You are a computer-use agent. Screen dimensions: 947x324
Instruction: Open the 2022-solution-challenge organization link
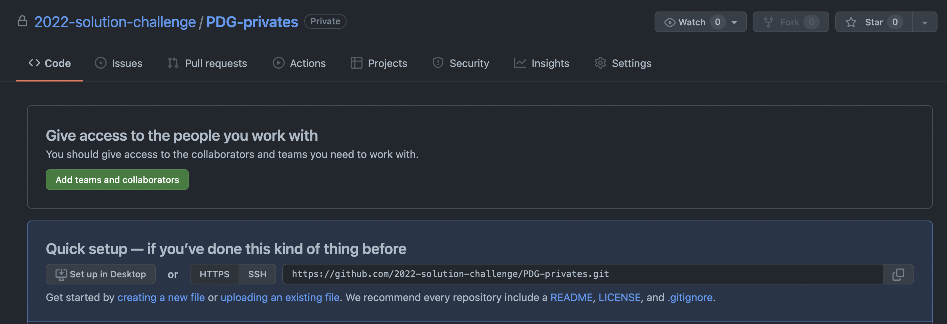tap(115, 22)
